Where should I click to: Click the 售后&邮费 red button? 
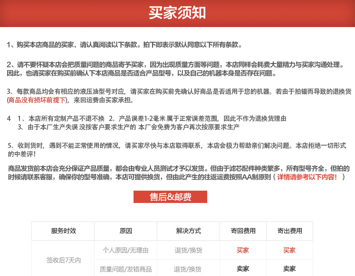(x=170, y=197)
